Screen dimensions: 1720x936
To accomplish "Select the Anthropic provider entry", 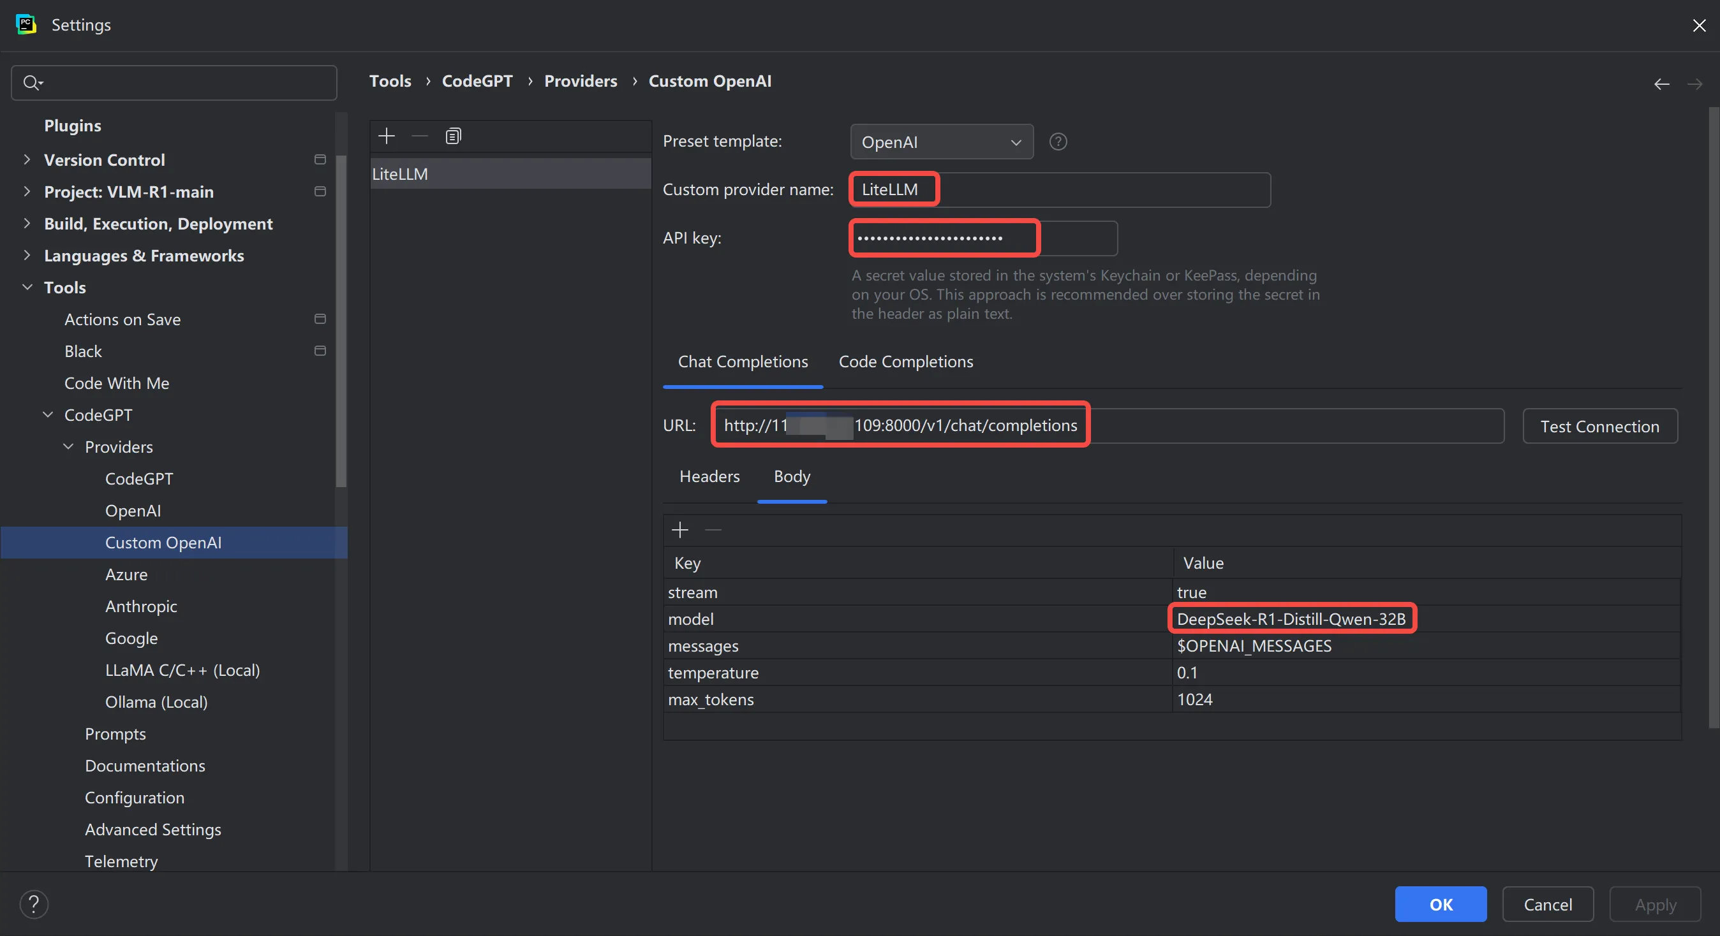I will [141, 606].
